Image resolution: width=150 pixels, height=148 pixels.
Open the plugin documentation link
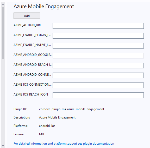point(64,144)
